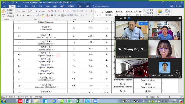Screen dimensions: 185x104
Task: Apply bold formatting with the B icon
Action: point(18,15)
